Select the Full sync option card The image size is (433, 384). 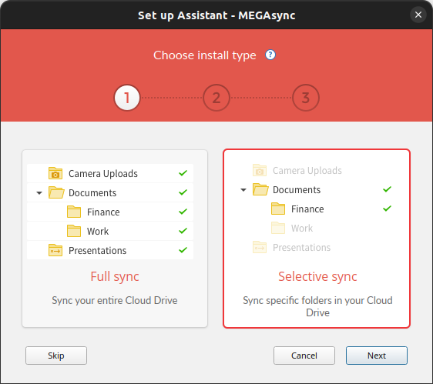[115, 239]
